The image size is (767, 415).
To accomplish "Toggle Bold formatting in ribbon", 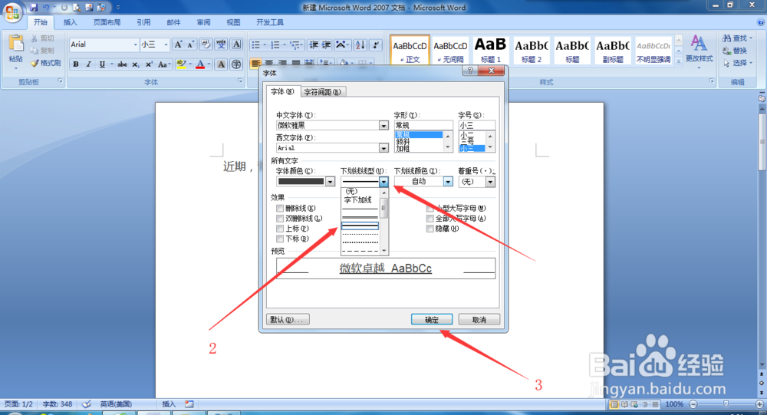I will pos(76,64).
